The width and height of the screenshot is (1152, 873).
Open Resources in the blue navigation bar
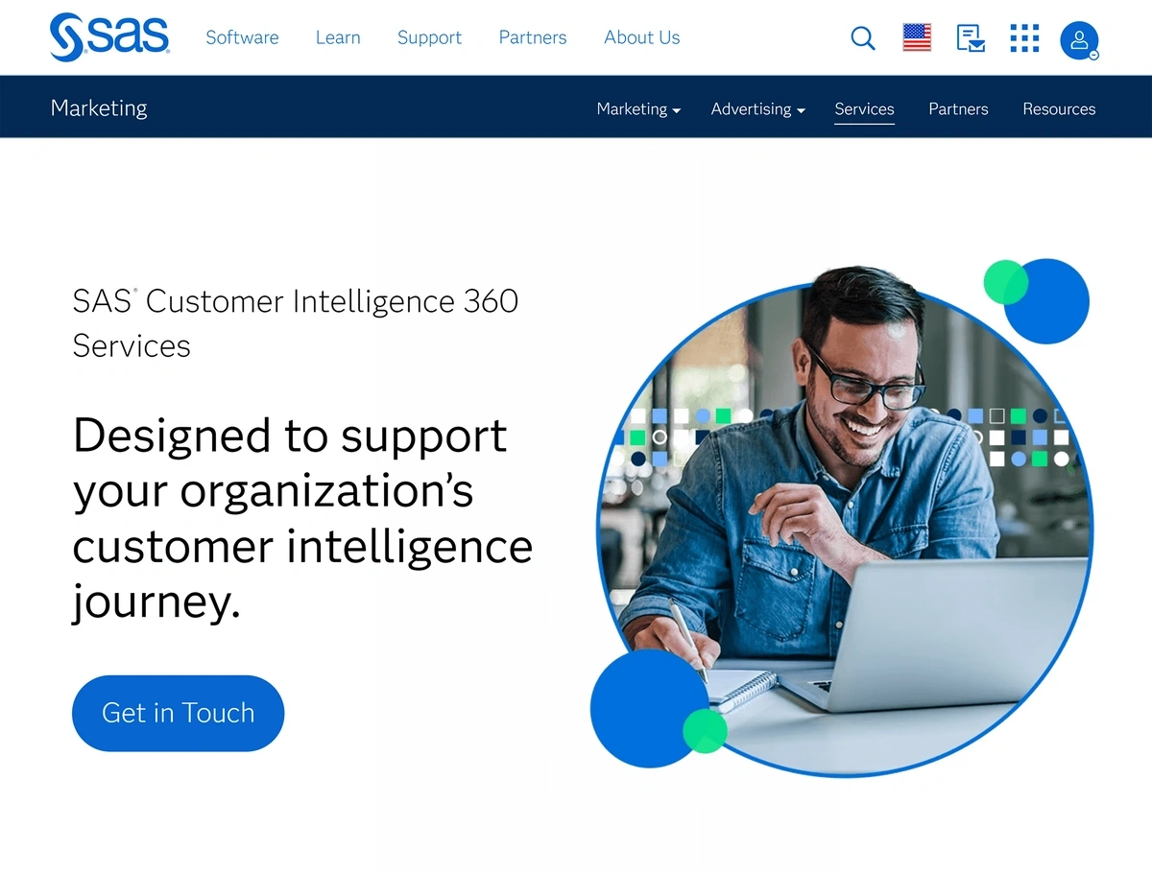tap(1059, 109)
